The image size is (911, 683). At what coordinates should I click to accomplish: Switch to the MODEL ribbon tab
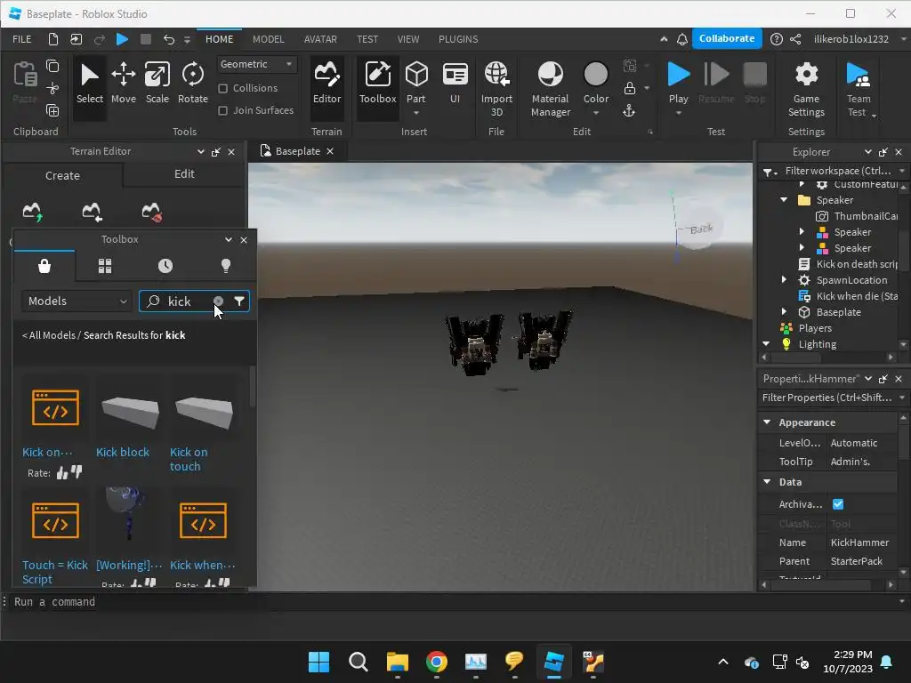coord(268,39)
